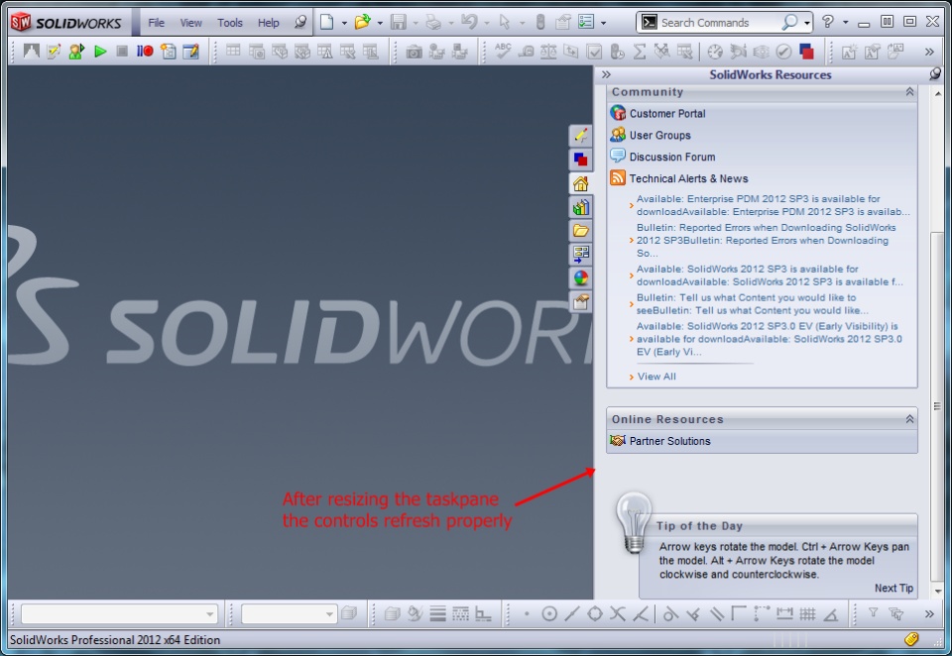The width and height of the screenshot is (952, 656).
Task: Choose the Select cursor tool
Action: (504, 23)
